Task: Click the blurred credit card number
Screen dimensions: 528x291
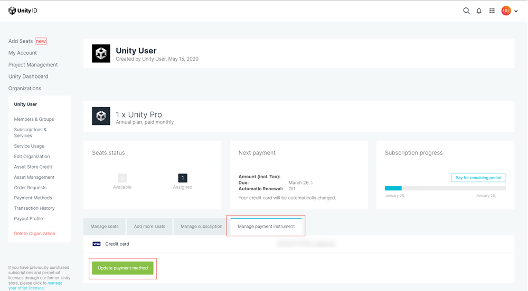Action: (x=306, y=244)
